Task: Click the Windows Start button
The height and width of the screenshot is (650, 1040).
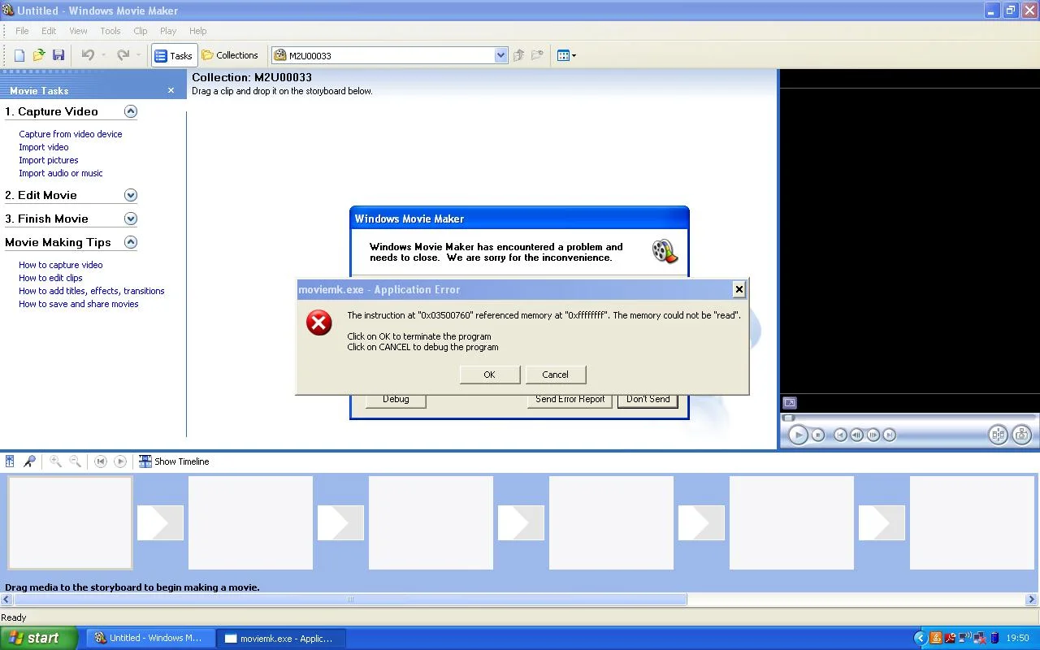Action: 39,638
